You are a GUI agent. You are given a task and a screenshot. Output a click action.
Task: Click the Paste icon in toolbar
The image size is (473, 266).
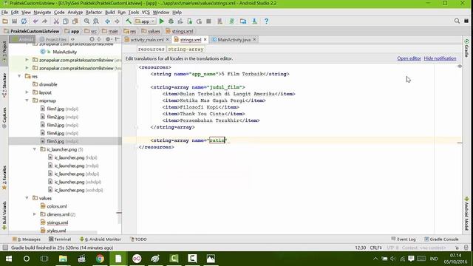point(75,21)
